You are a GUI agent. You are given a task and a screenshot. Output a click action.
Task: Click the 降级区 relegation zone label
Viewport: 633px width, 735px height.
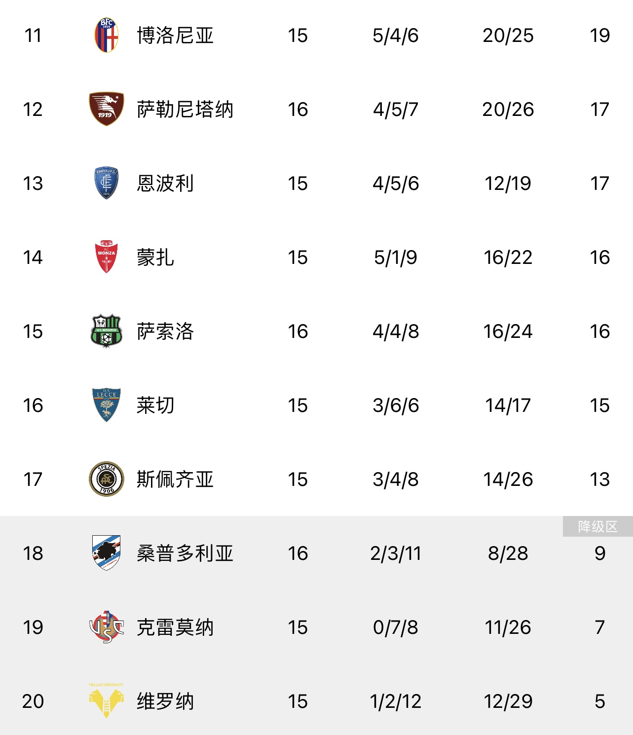598,526
